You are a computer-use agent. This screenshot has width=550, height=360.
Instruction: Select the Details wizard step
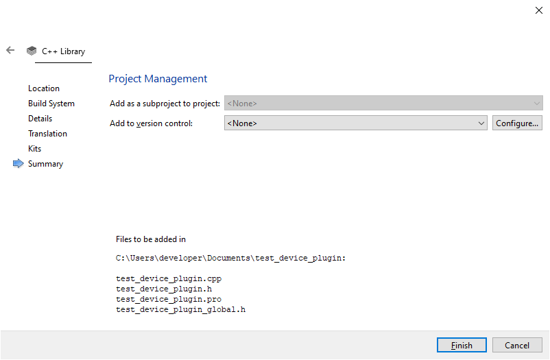(x=40, y=119)
